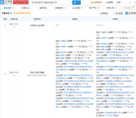Open 深圳市创启开盈商务咨询 newly added link
Viewport: 136px width, 118px height.
(115, 105)
